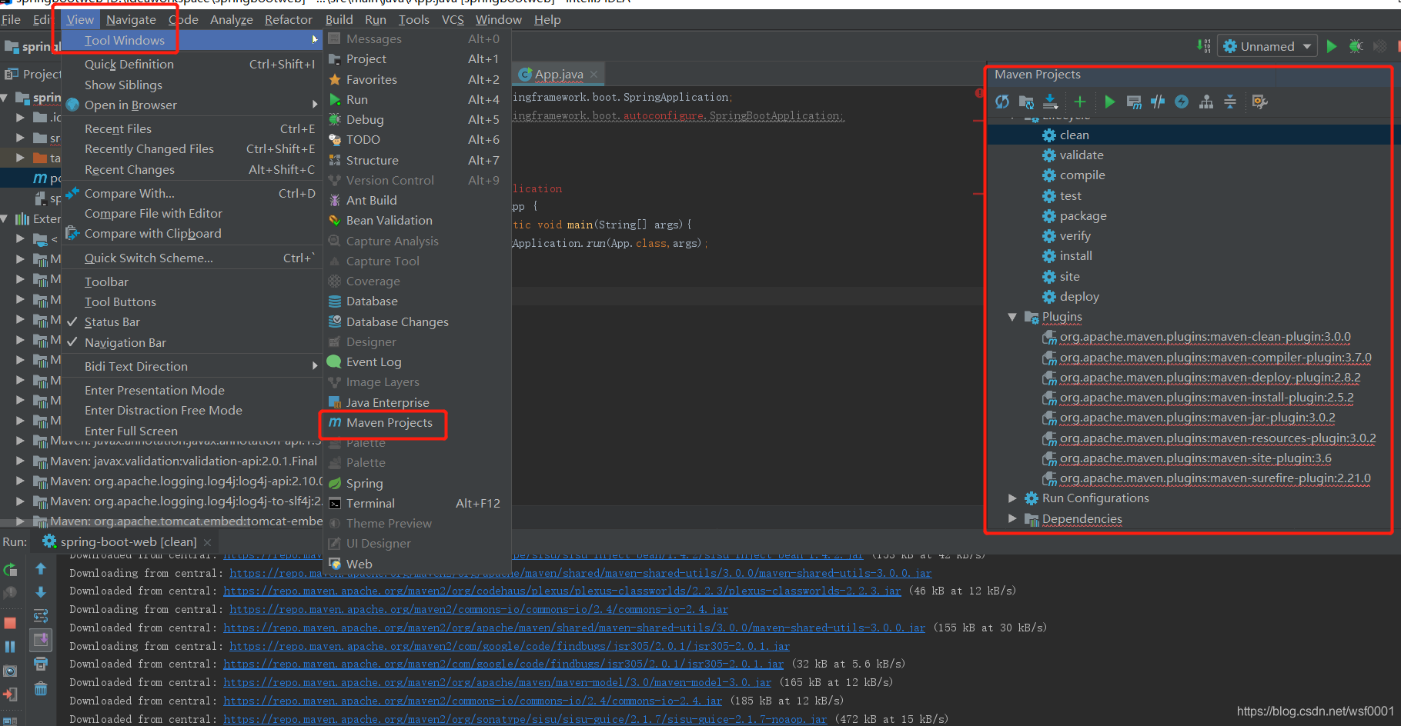Debug the Unnamed configuration bug icon
This screenshot has width=1401, height=726.
pyautogui.click(x=1356, y=46)
